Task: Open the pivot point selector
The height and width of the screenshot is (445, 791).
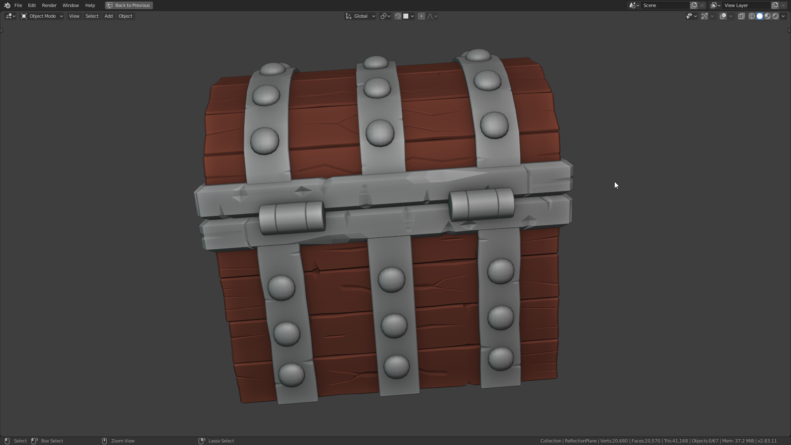Action: point(385,16)
